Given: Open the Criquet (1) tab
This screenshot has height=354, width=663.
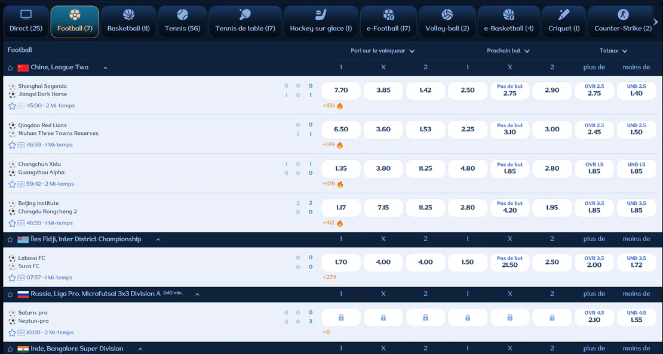Looking at the screenshot, I should point(564,21).
